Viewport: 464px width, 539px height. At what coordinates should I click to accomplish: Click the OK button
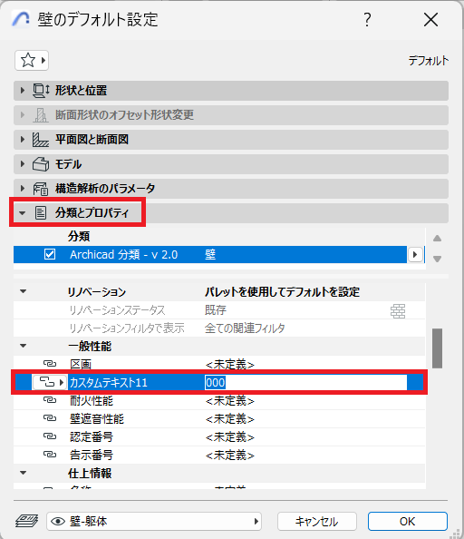coord(408,522)
